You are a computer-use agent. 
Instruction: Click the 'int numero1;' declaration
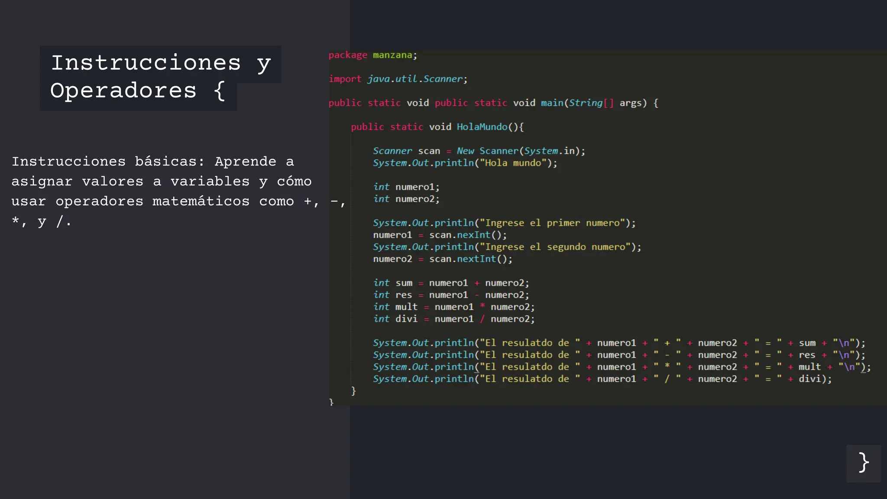[x=406, y=187]
